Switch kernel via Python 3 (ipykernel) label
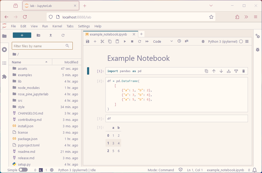Image resolution: width=262 pixels, height=173 pixels. (223, 41)
